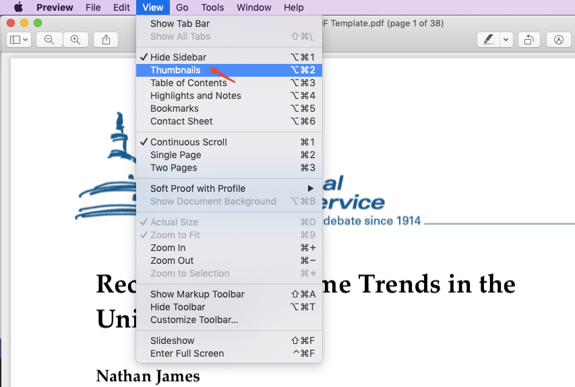Open the Apple menu
This screenshot has width=575, height=387.
pyautogui.click(x=18, y=7)
